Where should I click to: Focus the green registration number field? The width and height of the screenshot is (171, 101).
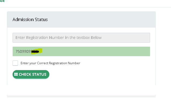81,51
